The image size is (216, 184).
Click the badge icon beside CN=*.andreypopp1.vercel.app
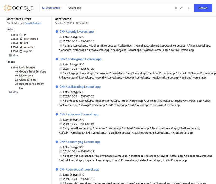tap(57, 59)
